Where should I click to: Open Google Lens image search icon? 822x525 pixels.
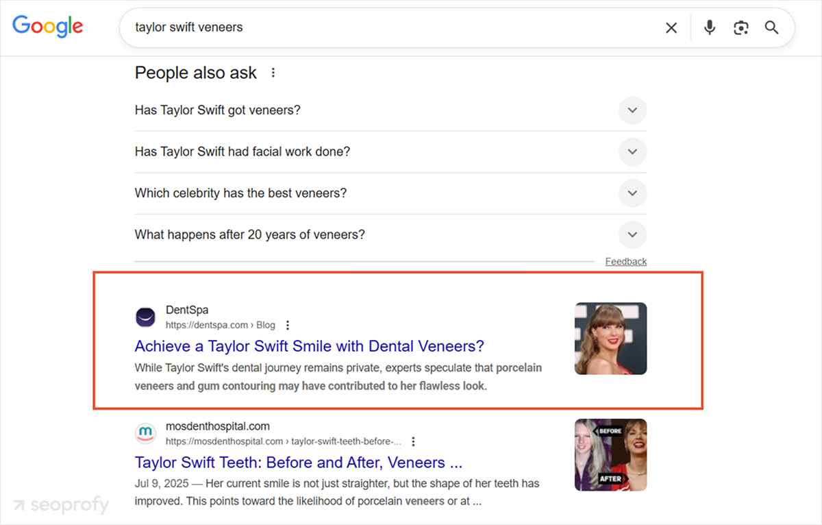point(740,27)
